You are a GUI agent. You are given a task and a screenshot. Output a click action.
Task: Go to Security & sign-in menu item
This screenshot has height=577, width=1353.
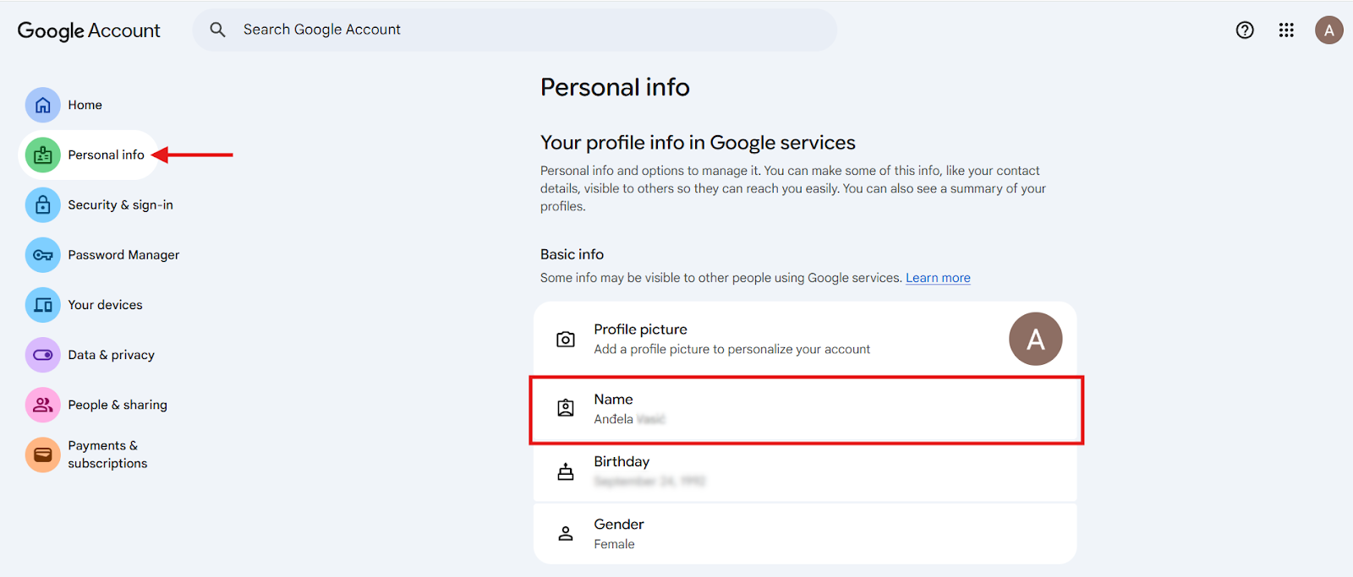[x=120, y=205]
